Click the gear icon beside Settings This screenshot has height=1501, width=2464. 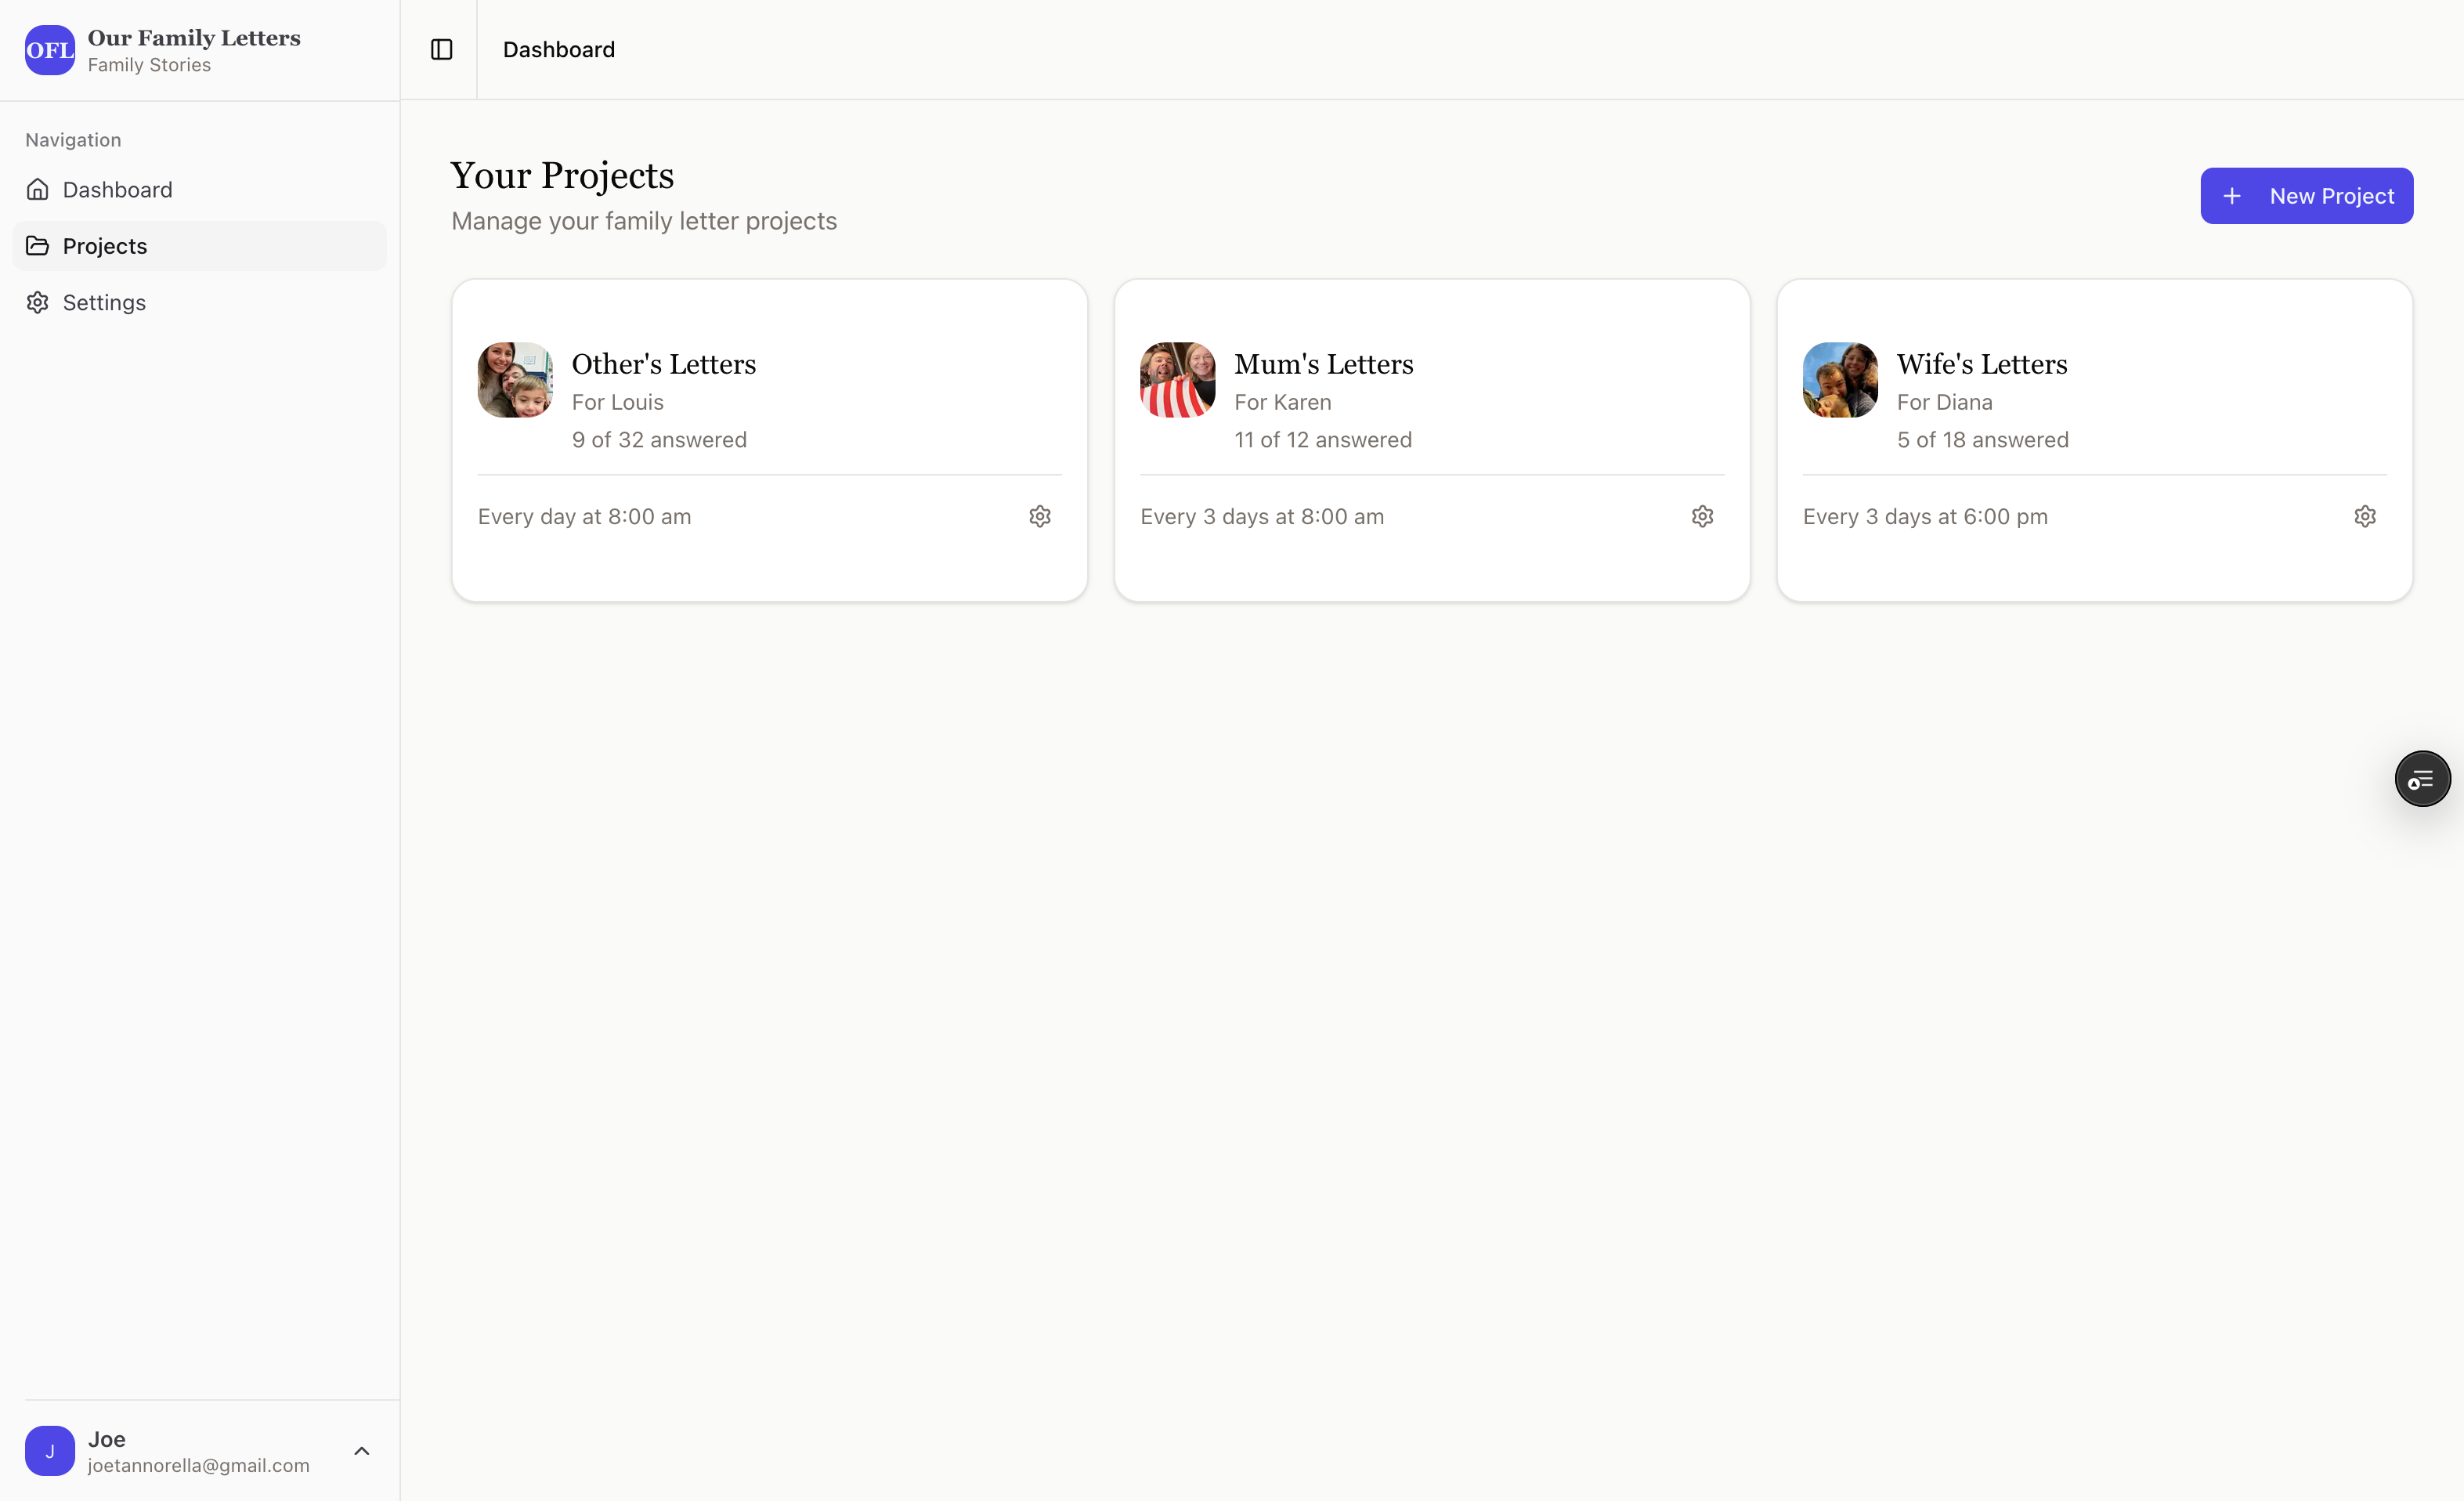(x=38, y=302)
